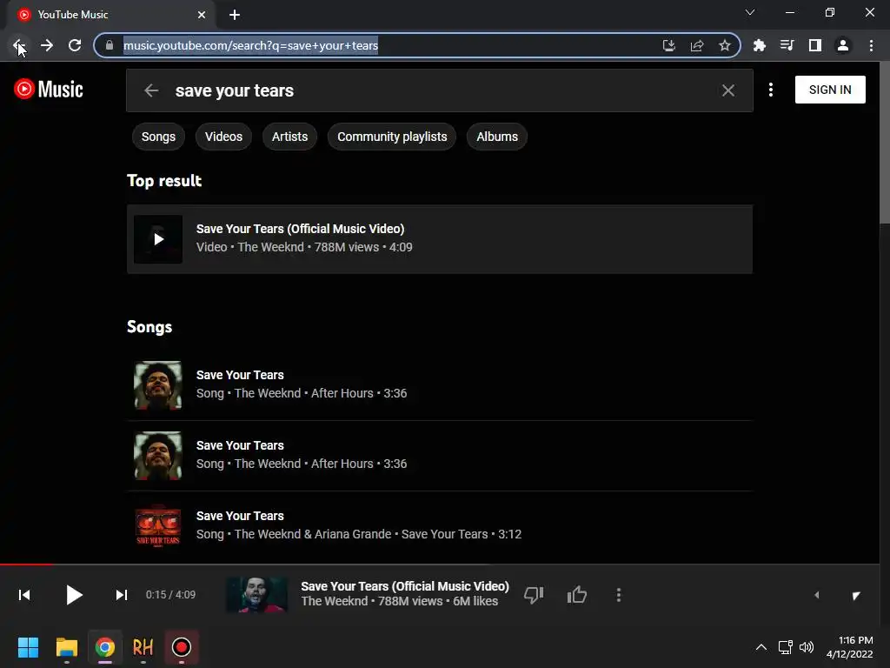Click the YouTube Music logo

[49, 90]
